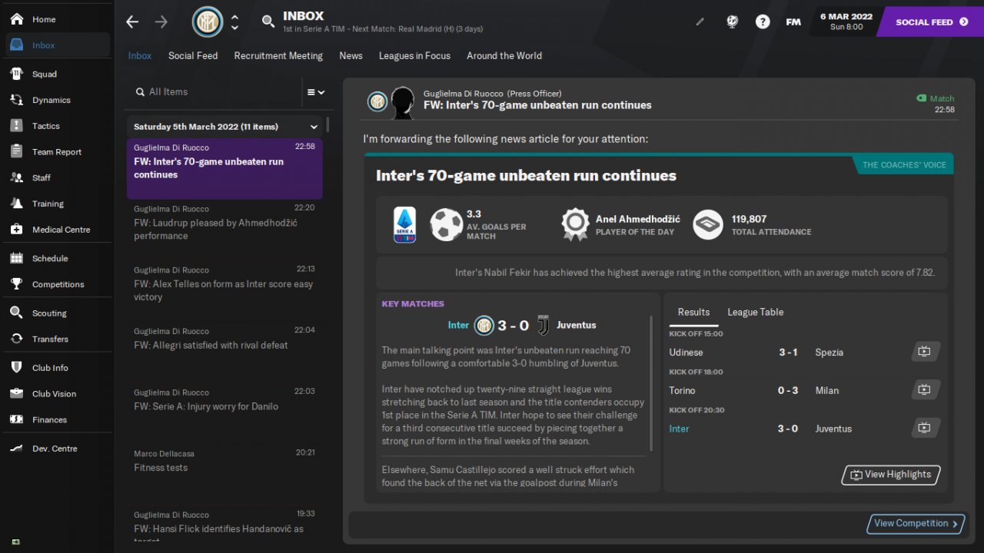Open the News tab
Screen dimensions: 984x553
click(351, 55)
